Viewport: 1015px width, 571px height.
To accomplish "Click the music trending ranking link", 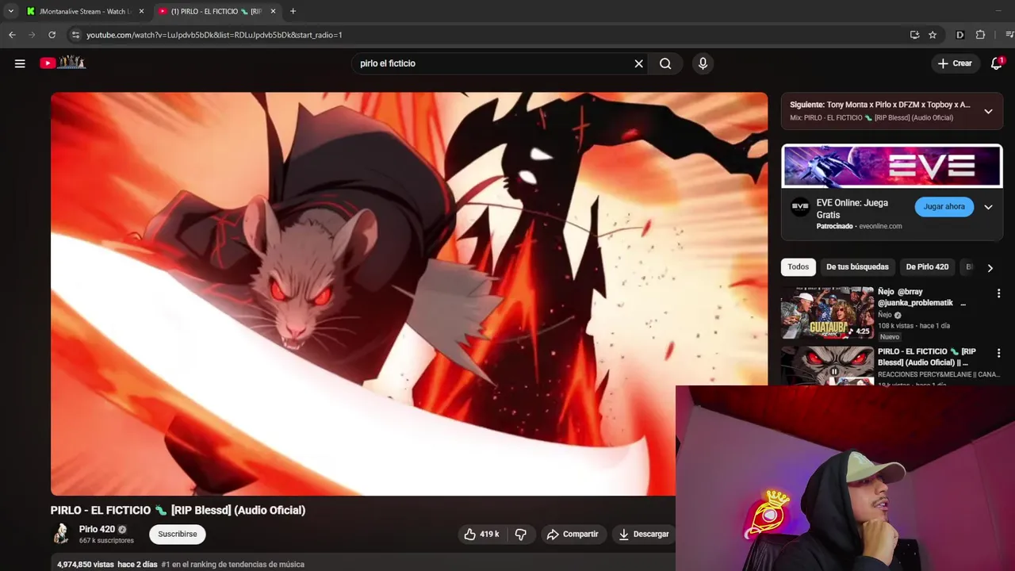I will point(232,565).
